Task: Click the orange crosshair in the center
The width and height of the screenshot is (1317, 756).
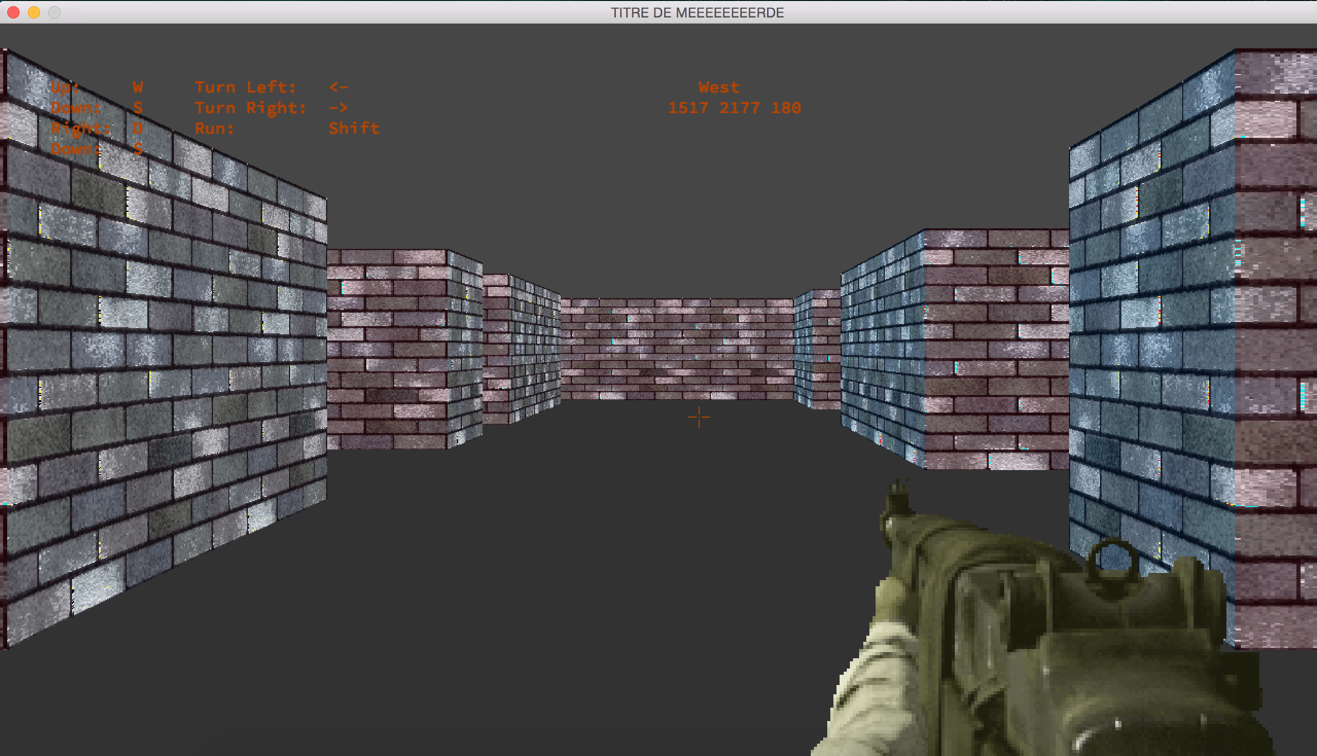Action: tap(699, 417)
